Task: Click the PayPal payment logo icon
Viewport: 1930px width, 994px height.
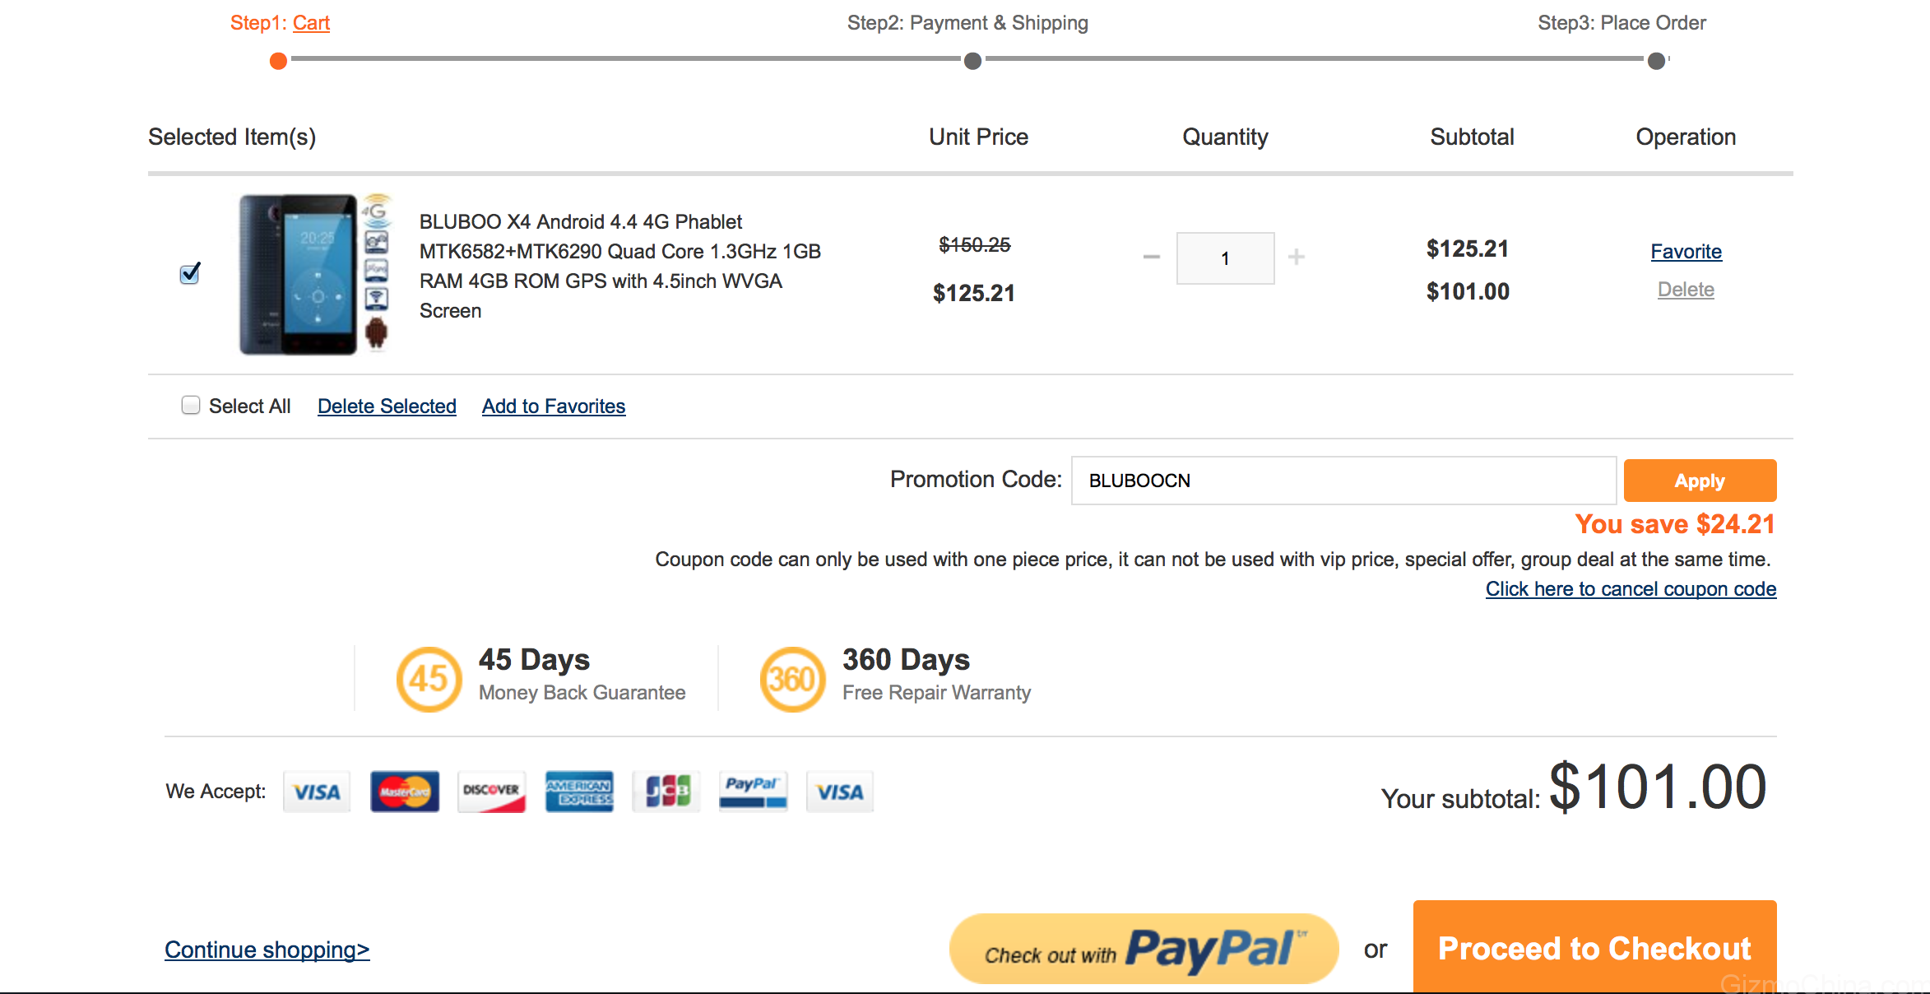Action: pos(753,792)
